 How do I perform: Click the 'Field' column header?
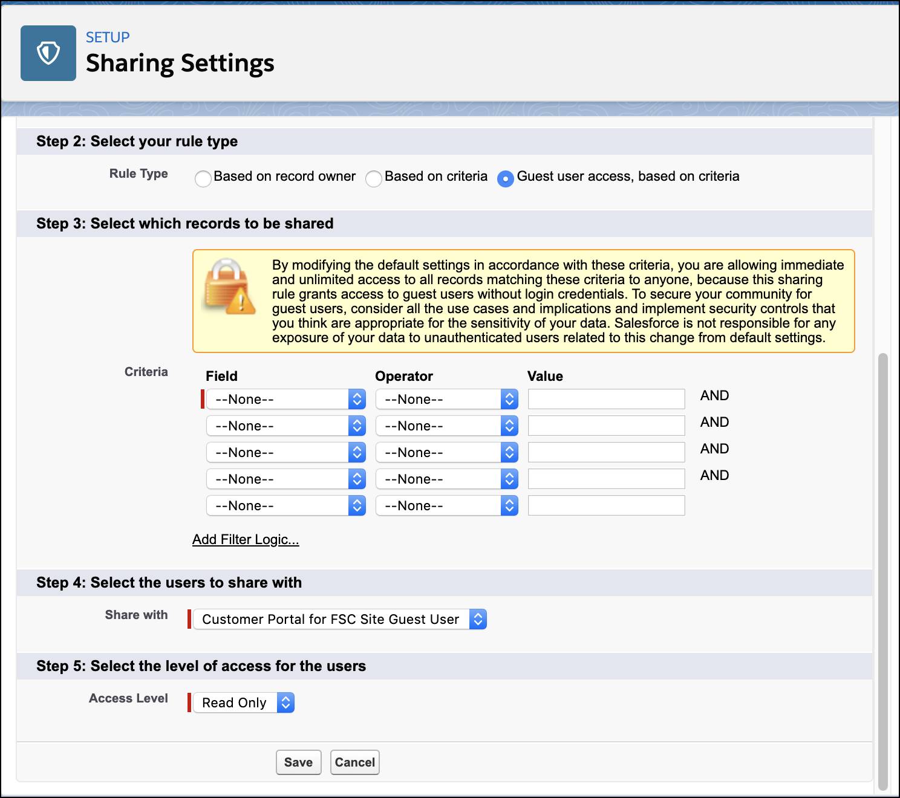[x=221, y=376]
